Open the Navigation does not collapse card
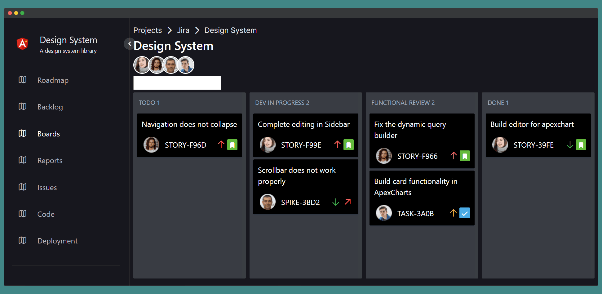Image resolution: width=602 pixels, height=294 pixels. pyautogui.click(x=189, y=125)
